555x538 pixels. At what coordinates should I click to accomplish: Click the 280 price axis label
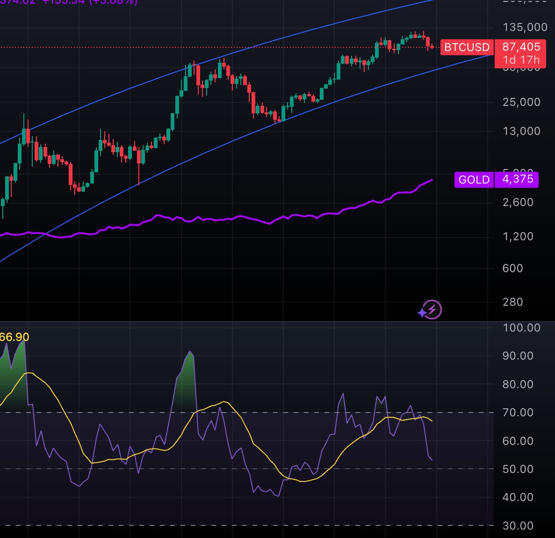tap(512, 302)
